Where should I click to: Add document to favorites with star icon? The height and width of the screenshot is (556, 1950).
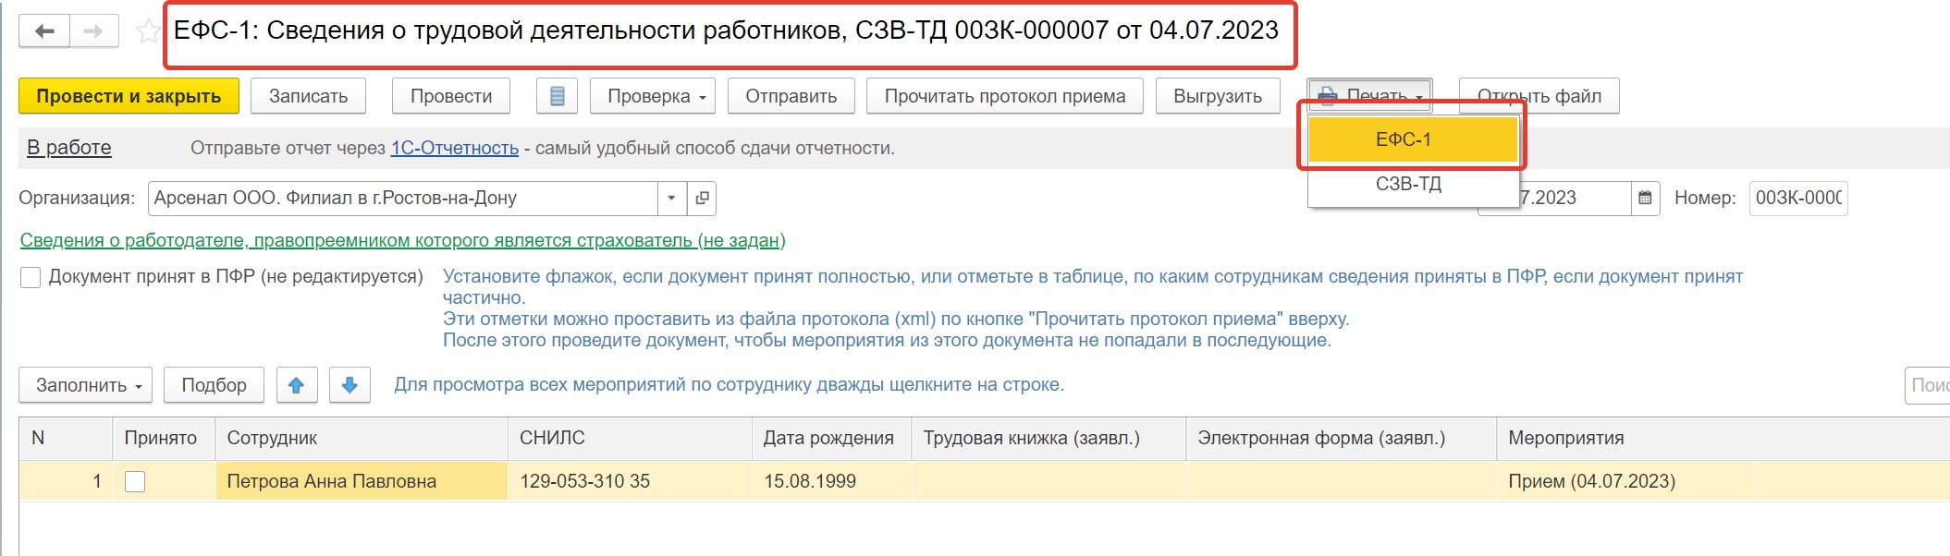click(147, 32)
